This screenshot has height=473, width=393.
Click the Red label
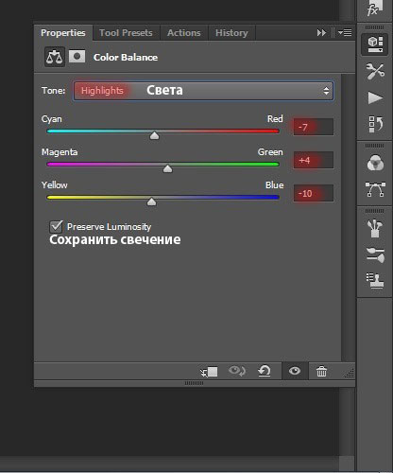[275, 119]
